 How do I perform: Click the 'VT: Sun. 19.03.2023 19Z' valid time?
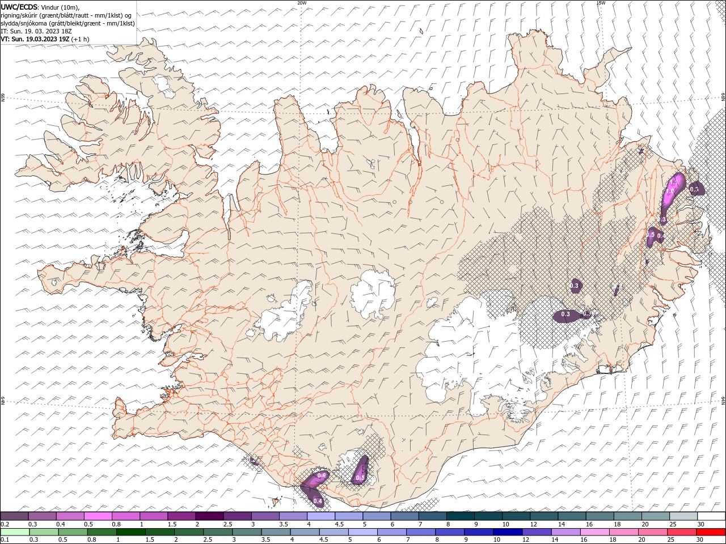coord(35,39)
